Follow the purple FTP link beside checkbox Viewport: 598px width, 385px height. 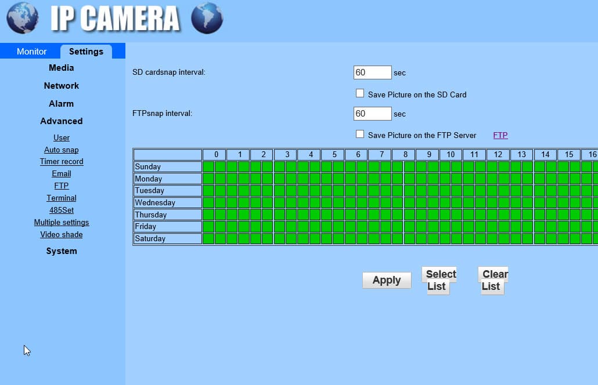500,135
